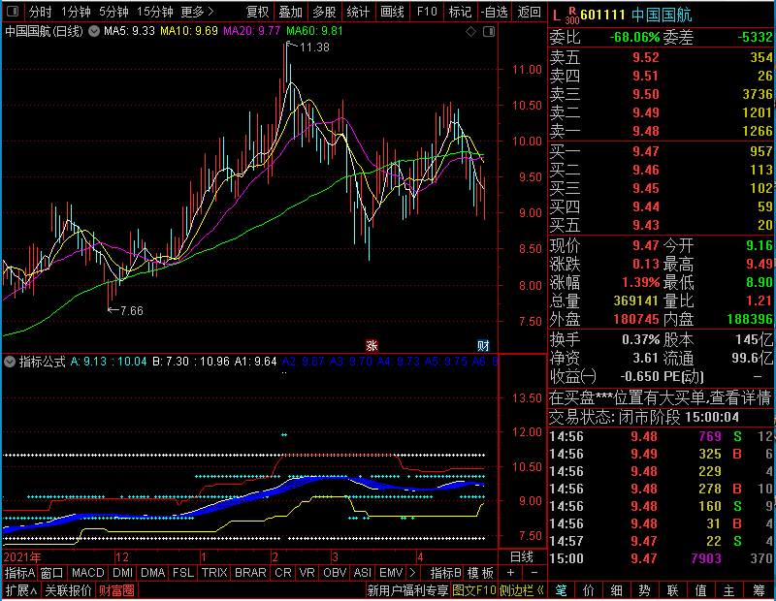Click the 多股 toolbar button
Screen dimensions: 776x601
click(324, 12)
